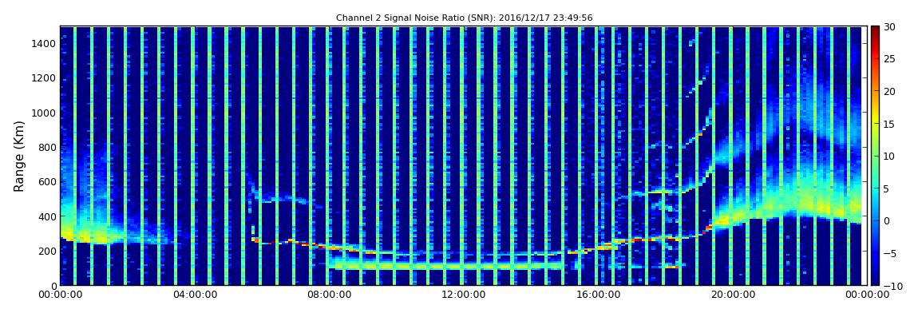Screen dimensions: 918x325
Task: Click the 12:00:00 time axis label
Action: click(462, 295)
